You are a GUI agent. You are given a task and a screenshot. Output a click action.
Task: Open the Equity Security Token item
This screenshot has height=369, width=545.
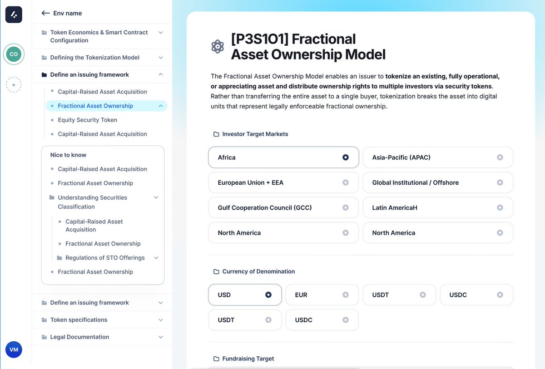(x=87, y=120)
